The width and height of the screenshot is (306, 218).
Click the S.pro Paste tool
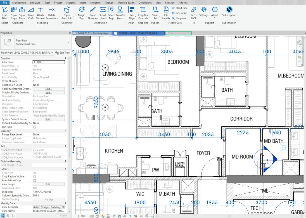click(22, 13)
